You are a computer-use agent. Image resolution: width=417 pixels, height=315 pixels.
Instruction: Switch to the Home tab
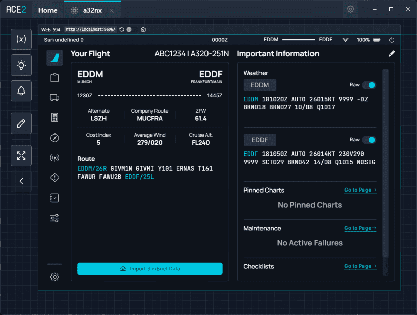coord(48,10)
